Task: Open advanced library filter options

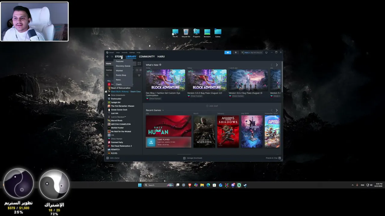Action: tap(139, 75)
